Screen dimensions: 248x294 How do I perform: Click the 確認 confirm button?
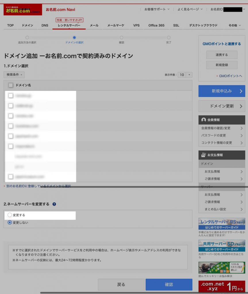(169, 285)
